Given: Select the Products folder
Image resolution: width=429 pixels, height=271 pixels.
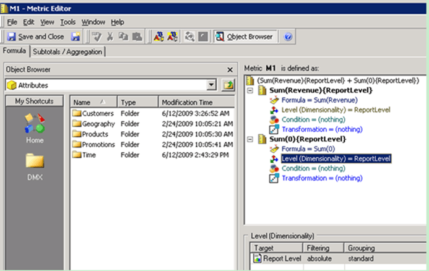Looking at the screenshot, I should [x=90, y=134].
